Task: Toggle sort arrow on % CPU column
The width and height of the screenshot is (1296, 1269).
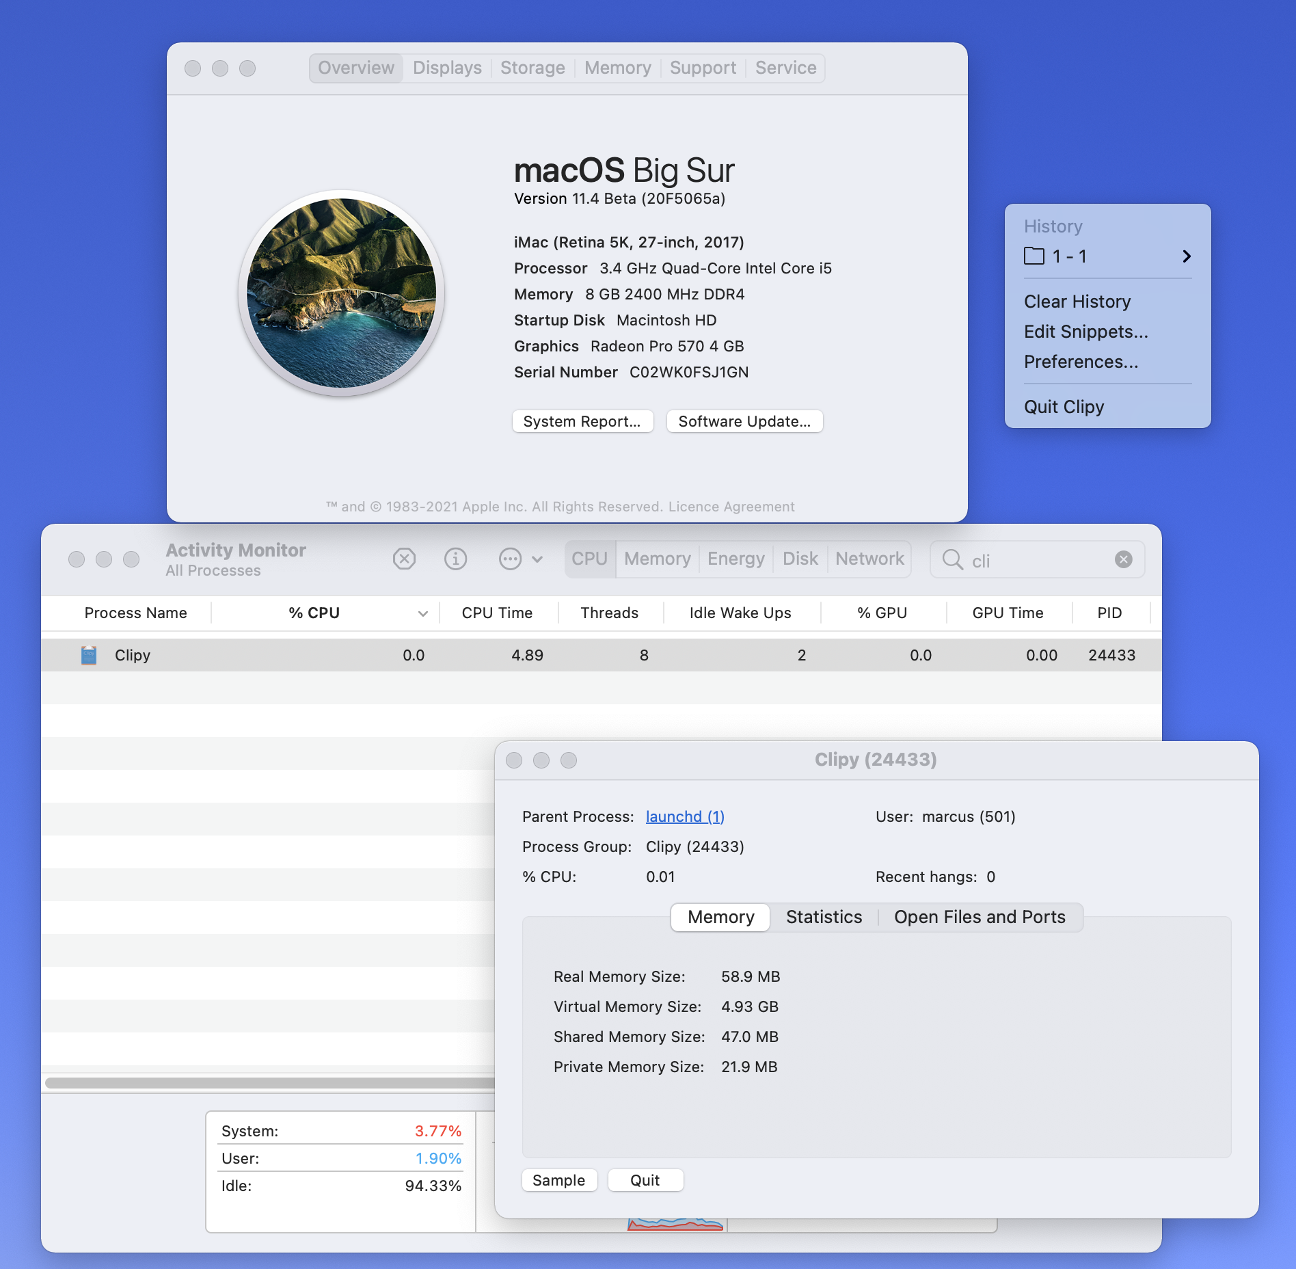Action: point(422,613)
